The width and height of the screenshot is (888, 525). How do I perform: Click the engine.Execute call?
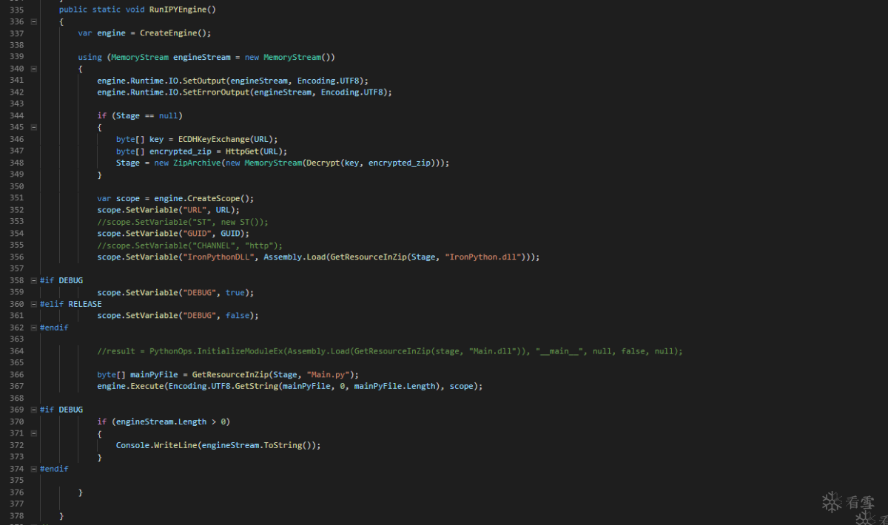point(130,387)
